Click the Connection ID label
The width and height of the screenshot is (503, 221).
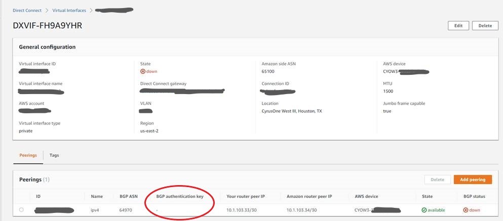275,83
